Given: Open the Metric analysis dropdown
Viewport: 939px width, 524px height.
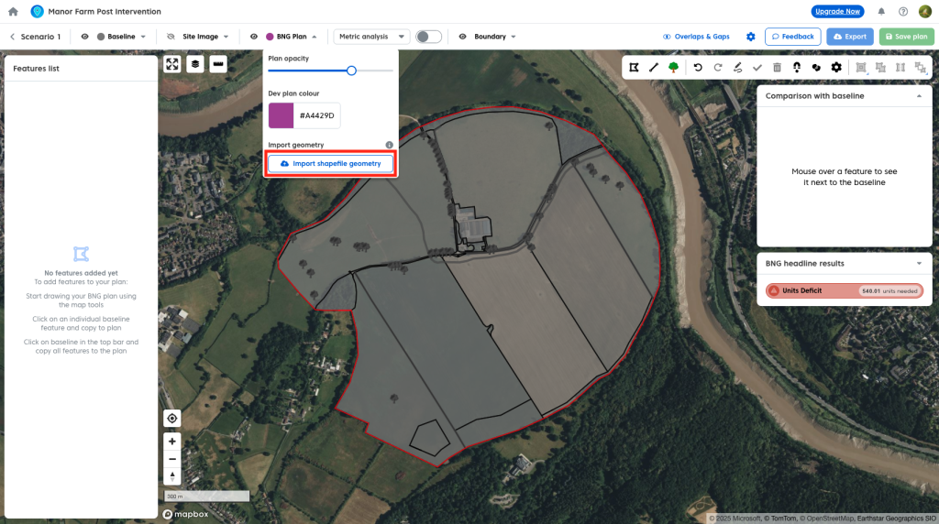Looking at the screenshot, I should coord(371,37).
